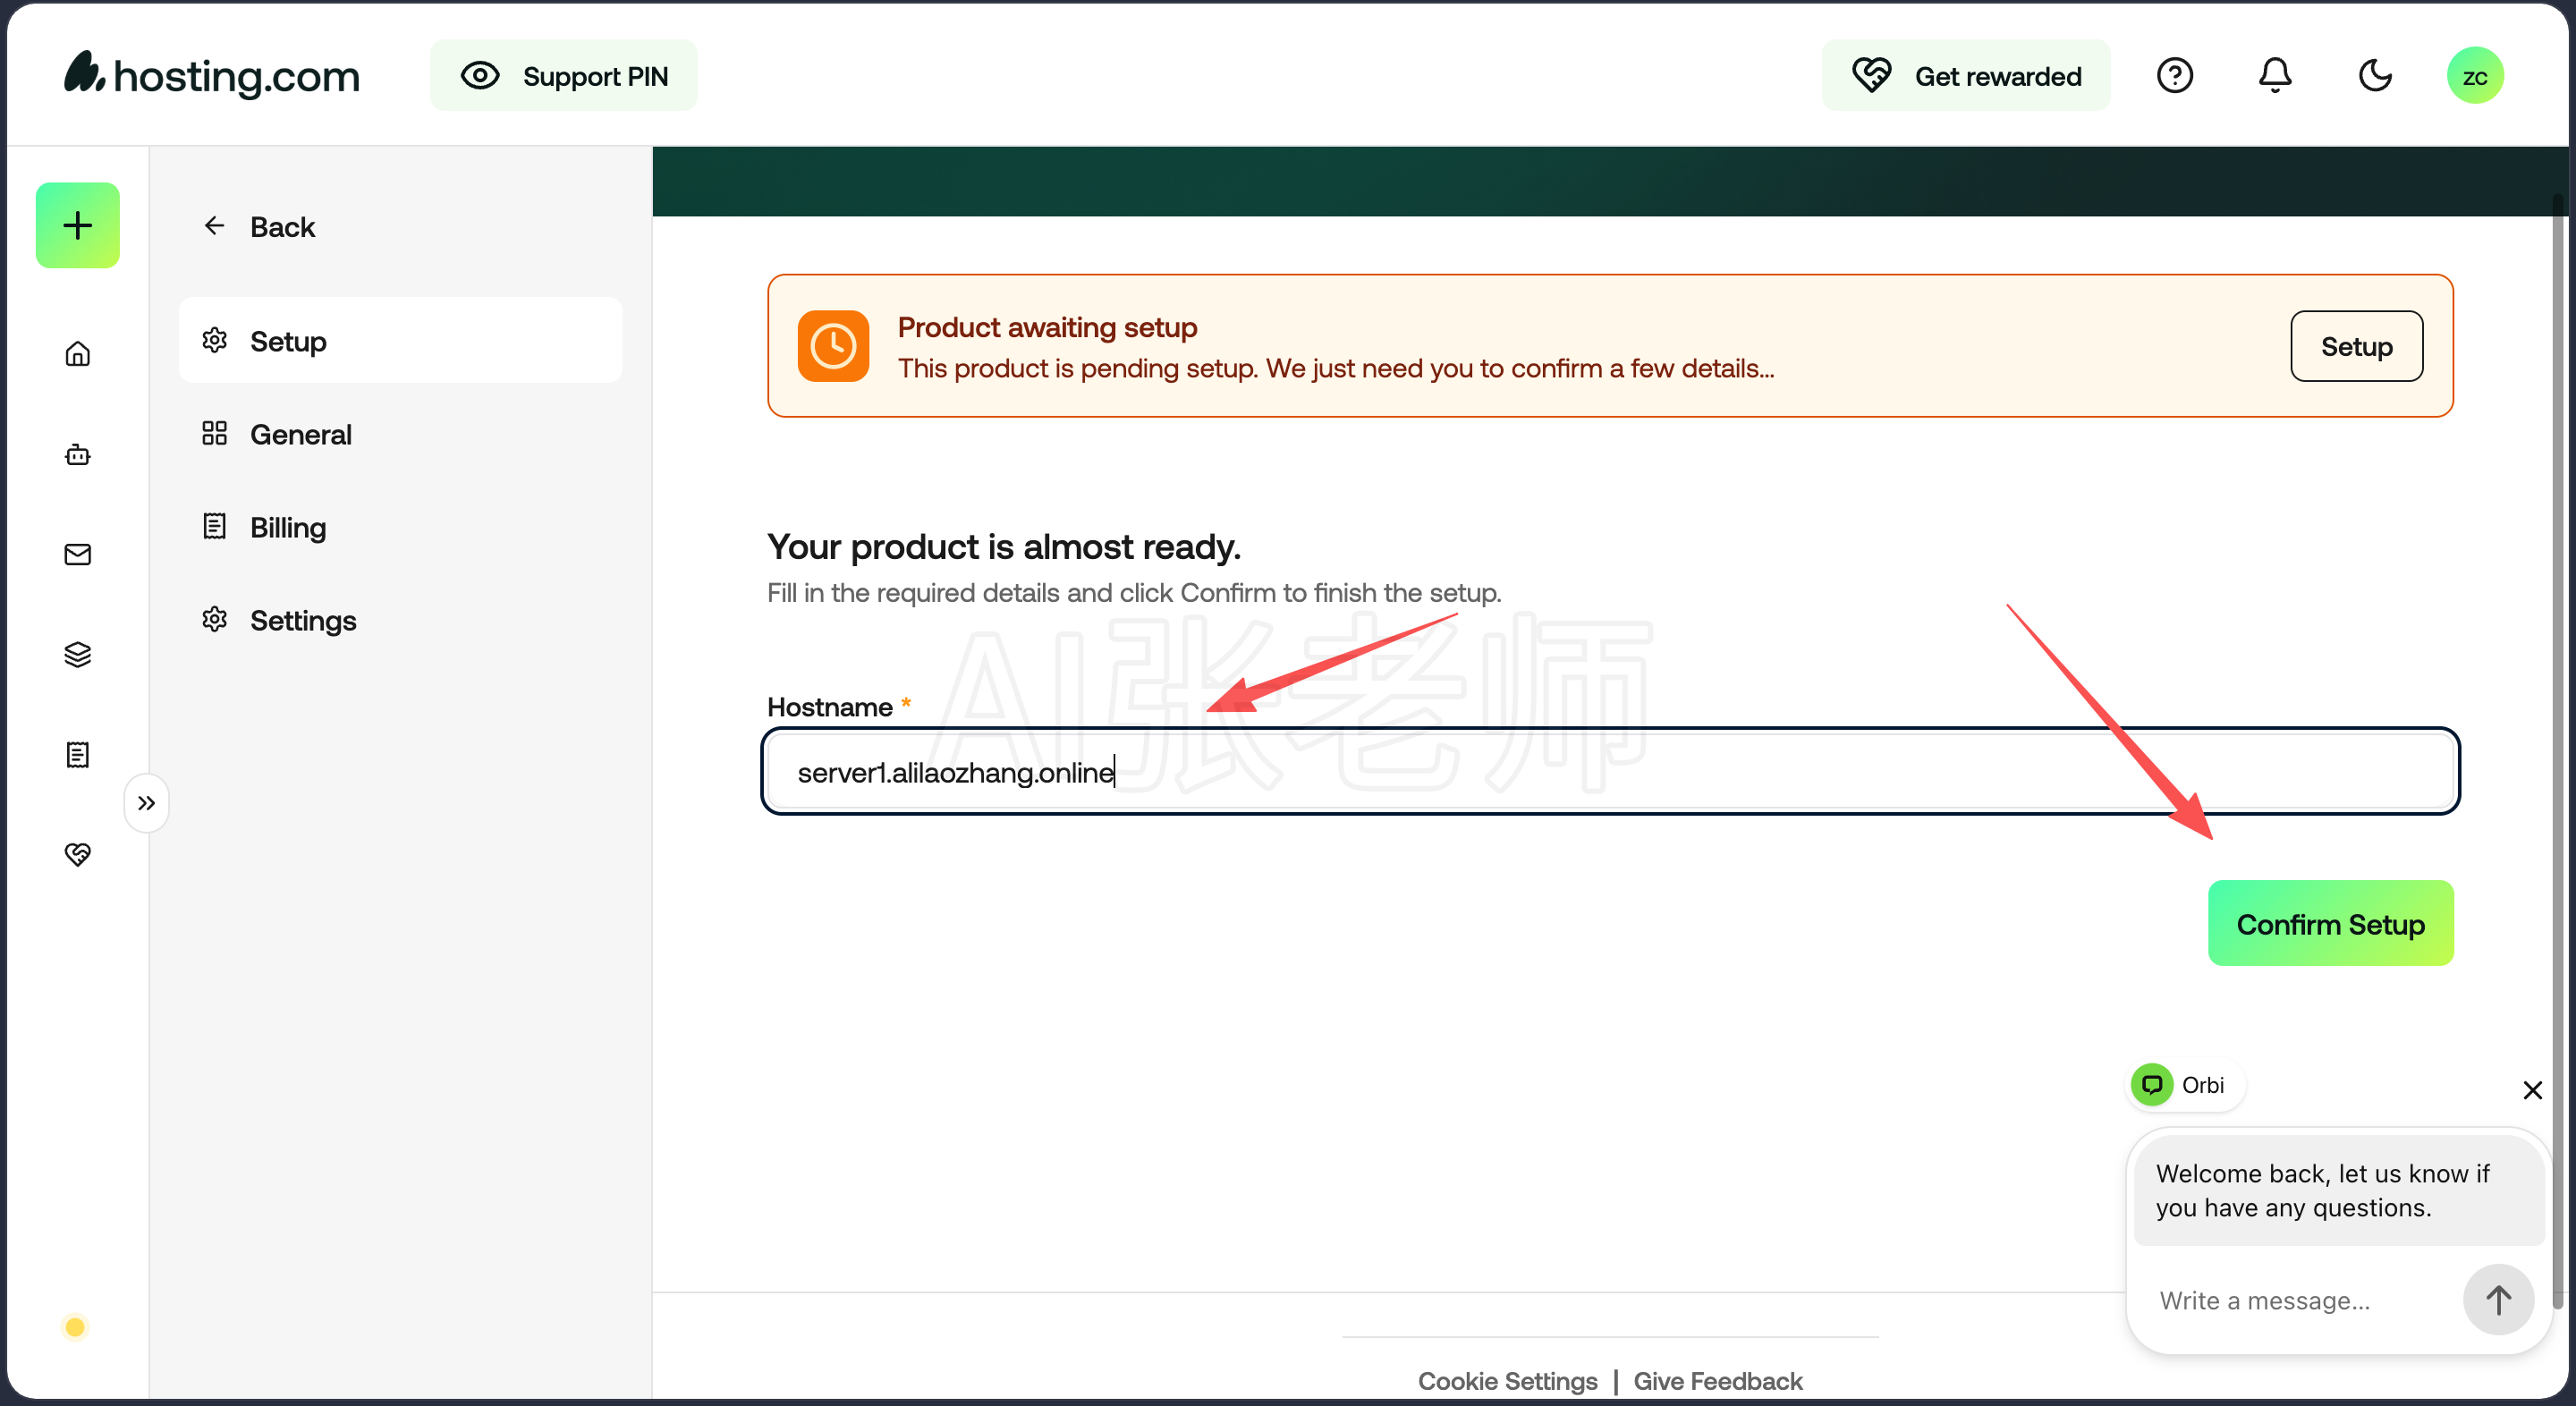Image resolution: width=2576 pixels, height=1406 pixels.
Task: Close the Orbi chat popup
Action: click(2532, 1090)
